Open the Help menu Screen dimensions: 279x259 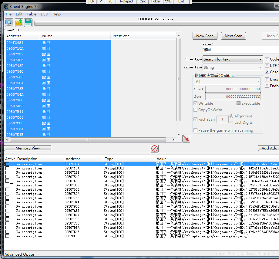(x=56, y=14)
